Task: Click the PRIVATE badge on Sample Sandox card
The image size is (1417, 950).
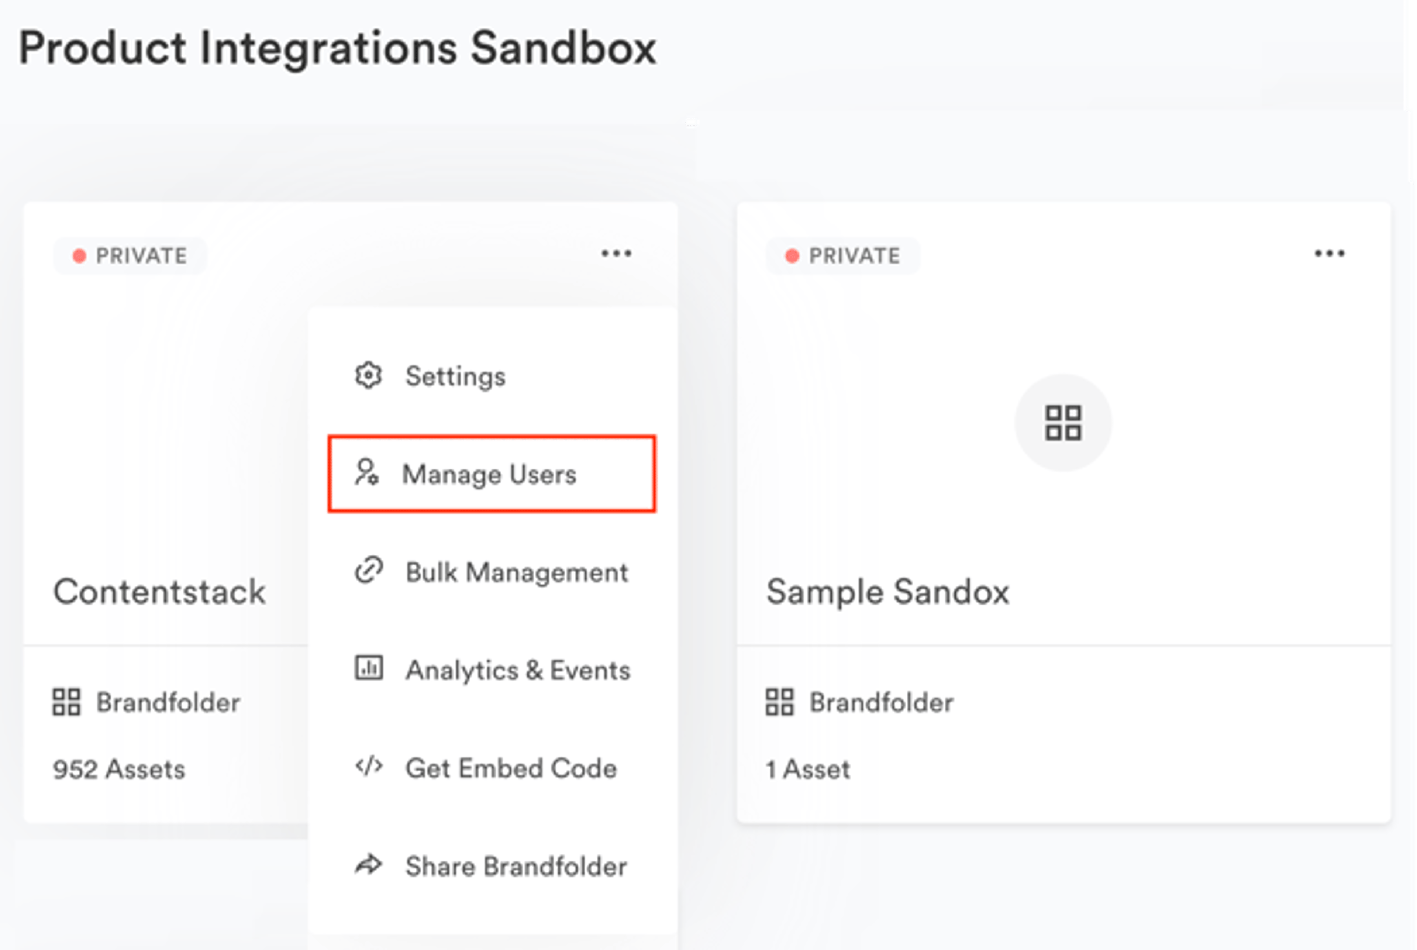Action: pyautogui.click(x=843, y=256)
